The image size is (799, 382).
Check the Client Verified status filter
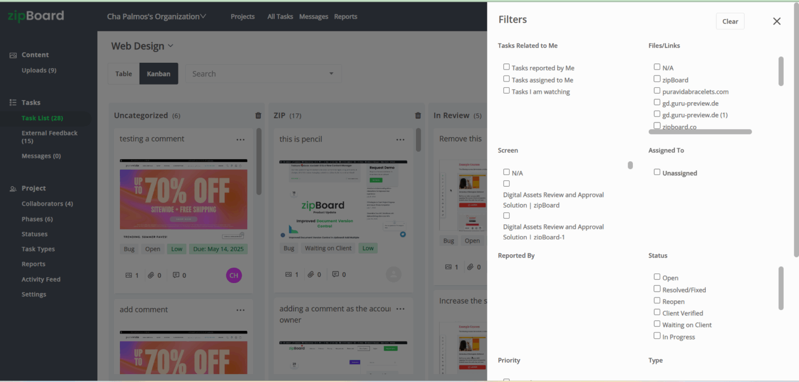point(657,312)
